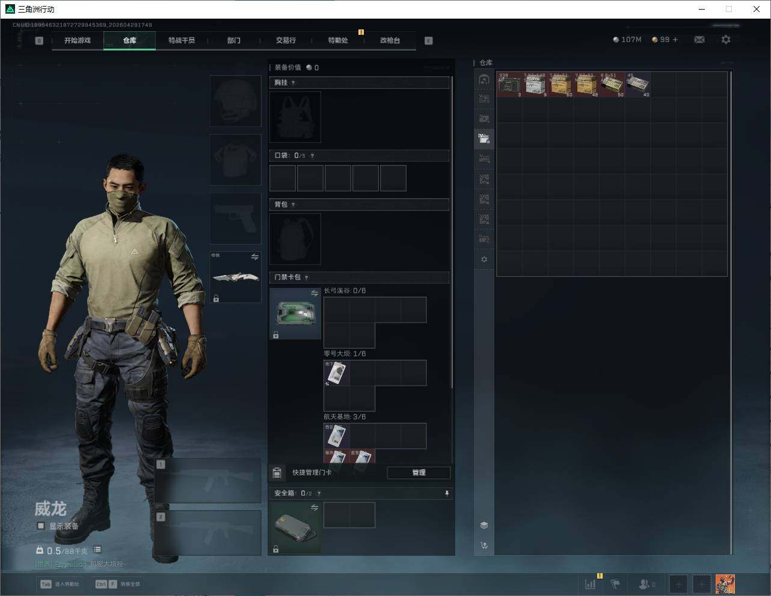771x596 pixels.
Task: Click the stash vertical scrollbar
Action: point(731,312)
